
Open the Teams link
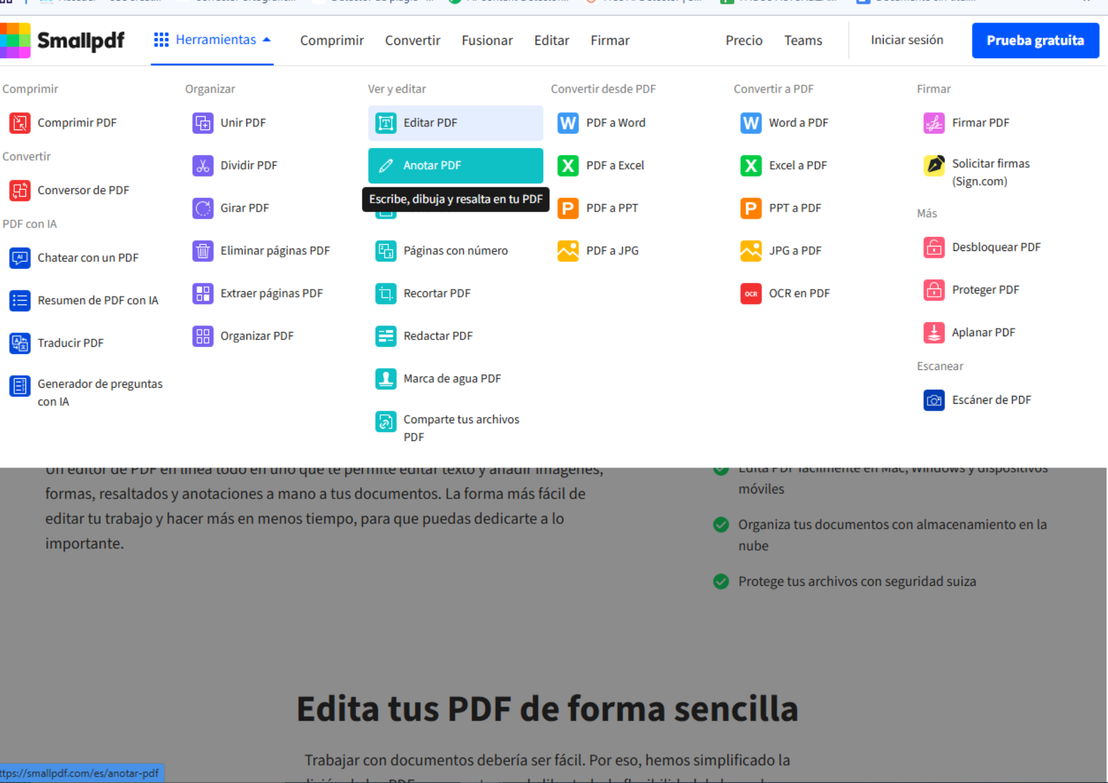(x=803, y=40)
